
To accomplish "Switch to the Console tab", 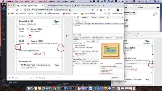I will click(x=93, y=17).
